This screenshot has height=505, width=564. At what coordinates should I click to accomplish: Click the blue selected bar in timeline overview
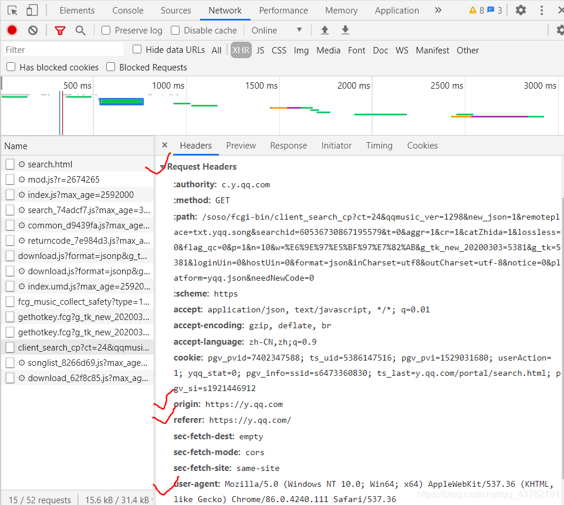(121, 102)
